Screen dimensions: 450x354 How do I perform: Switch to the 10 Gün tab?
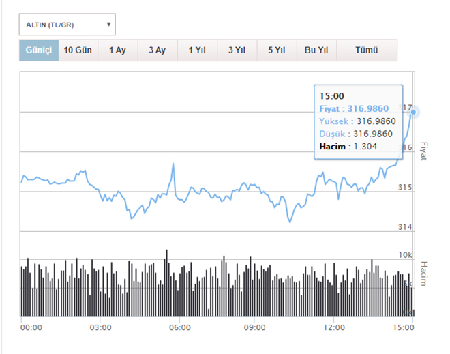[78, 50]
